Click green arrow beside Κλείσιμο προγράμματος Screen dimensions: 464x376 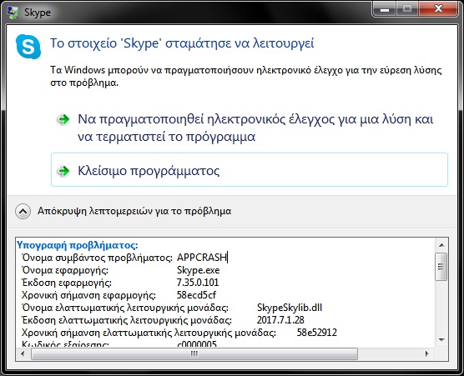tap(63, 171)
